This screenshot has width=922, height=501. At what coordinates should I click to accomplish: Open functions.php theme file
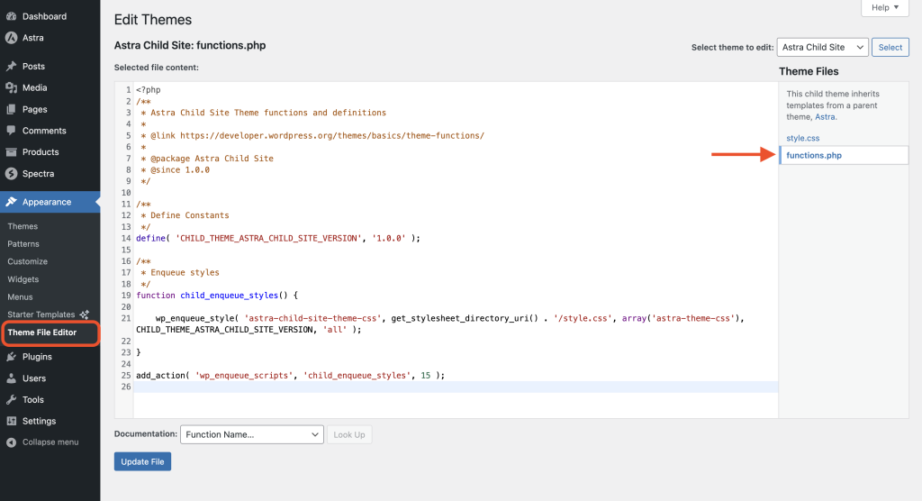pos(814,155)
